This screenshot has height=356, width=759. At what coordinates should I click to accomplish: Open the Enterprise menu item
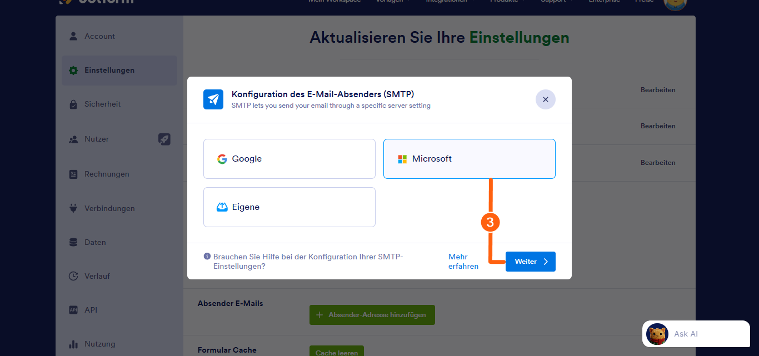(x=604, y=1)
